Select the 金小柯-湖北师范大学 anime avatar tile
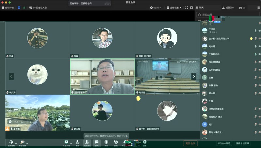The height and width of the screenshot is (148, 261). pyautogui.click(x=167, y=111)
